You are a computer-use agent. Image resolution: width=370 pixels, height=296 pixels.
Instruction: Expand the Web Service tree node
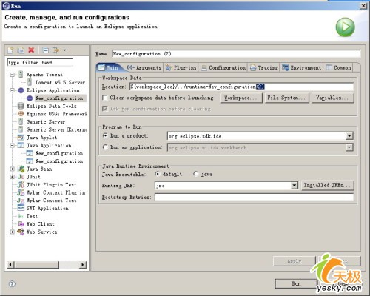click(13, 232)
